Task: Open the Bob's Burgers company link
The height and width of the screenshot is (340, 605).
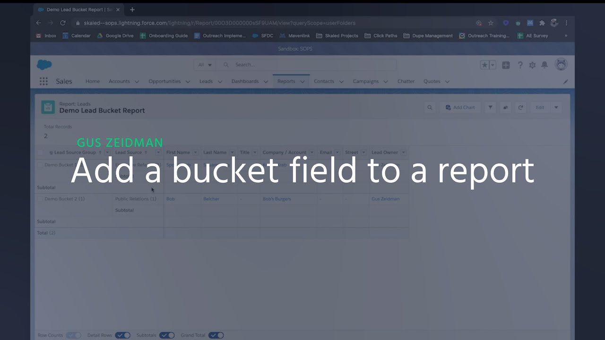Action: [x=277, y=199]
